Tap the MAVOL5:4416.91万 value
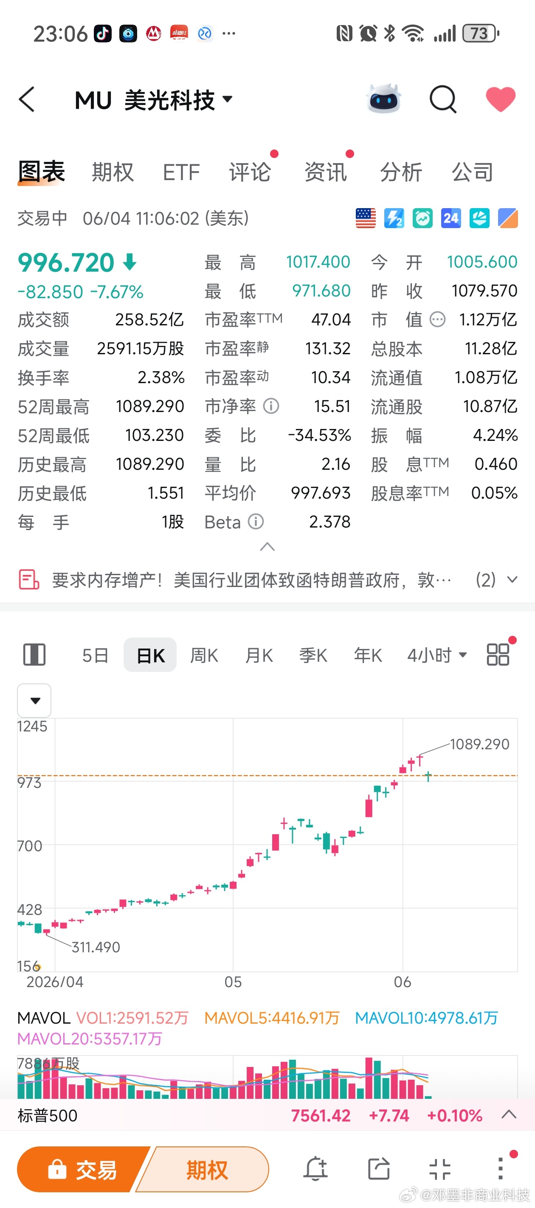The height and width of the screenshot is (1208, 535). coord(272,1018)
